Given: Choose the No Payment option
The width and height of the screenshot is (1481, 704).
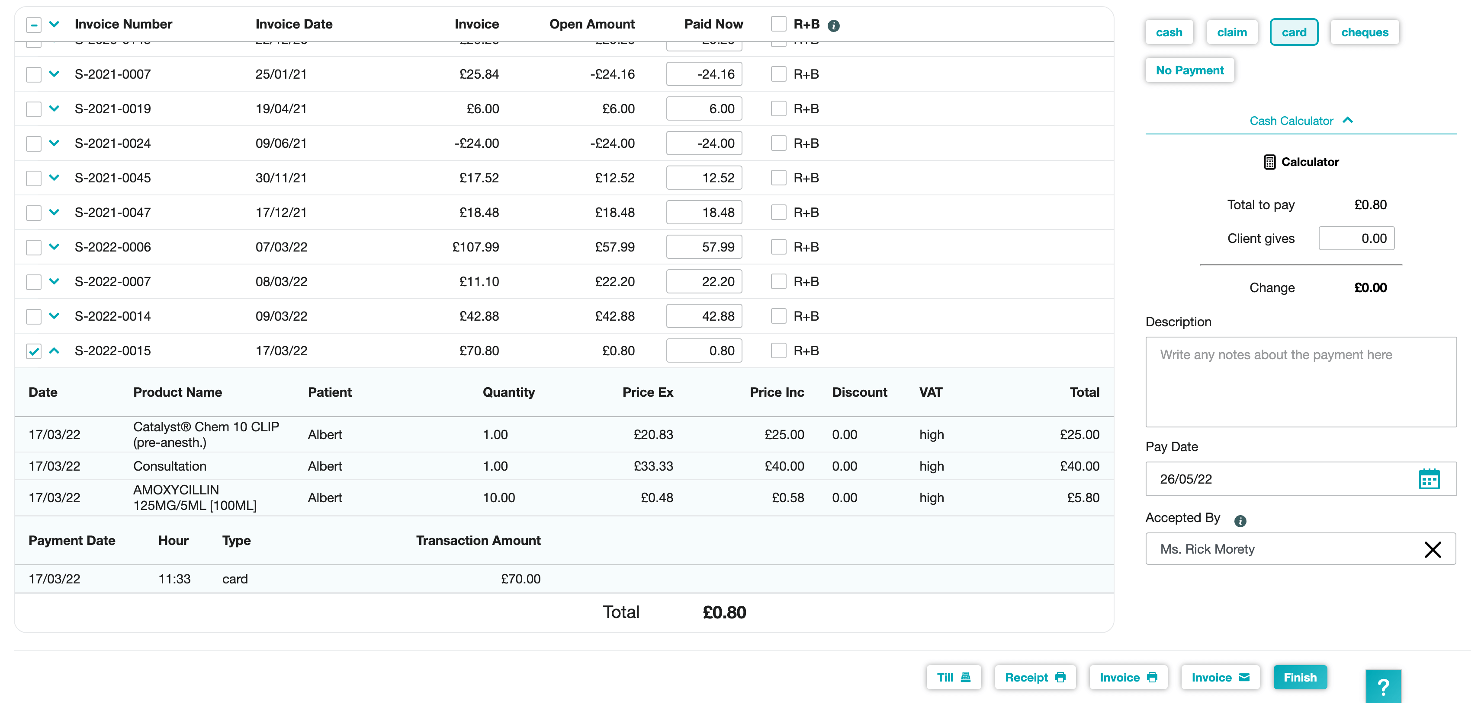Looking at the screenshot, I should (x=1189, y=70).
